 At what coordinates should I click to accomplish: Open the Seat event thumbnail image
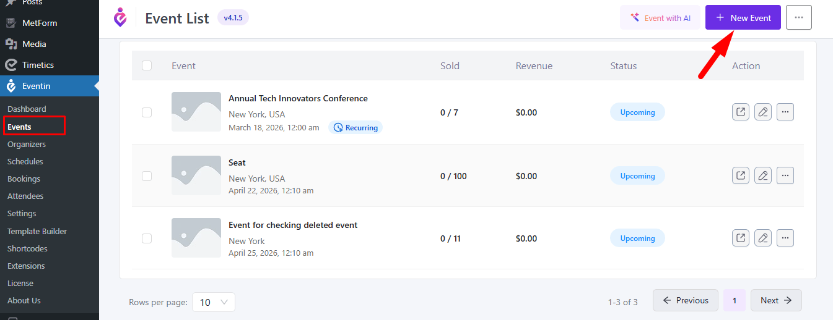pyautogui.click(x=196, y=175)
